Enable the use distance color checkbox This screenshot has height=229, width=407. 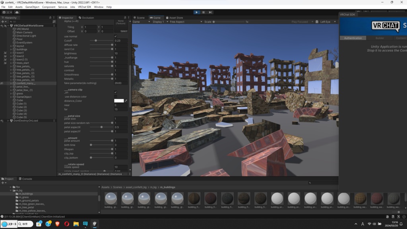[116, 97]
